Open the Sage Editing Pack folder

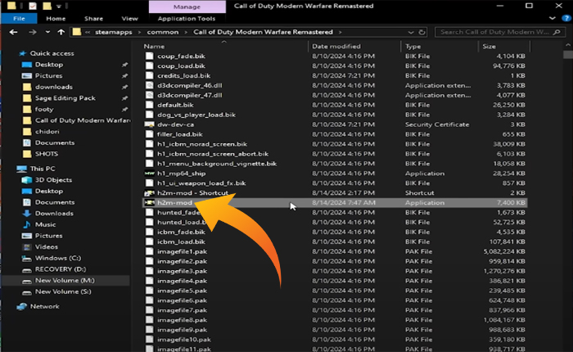(65, 98)
